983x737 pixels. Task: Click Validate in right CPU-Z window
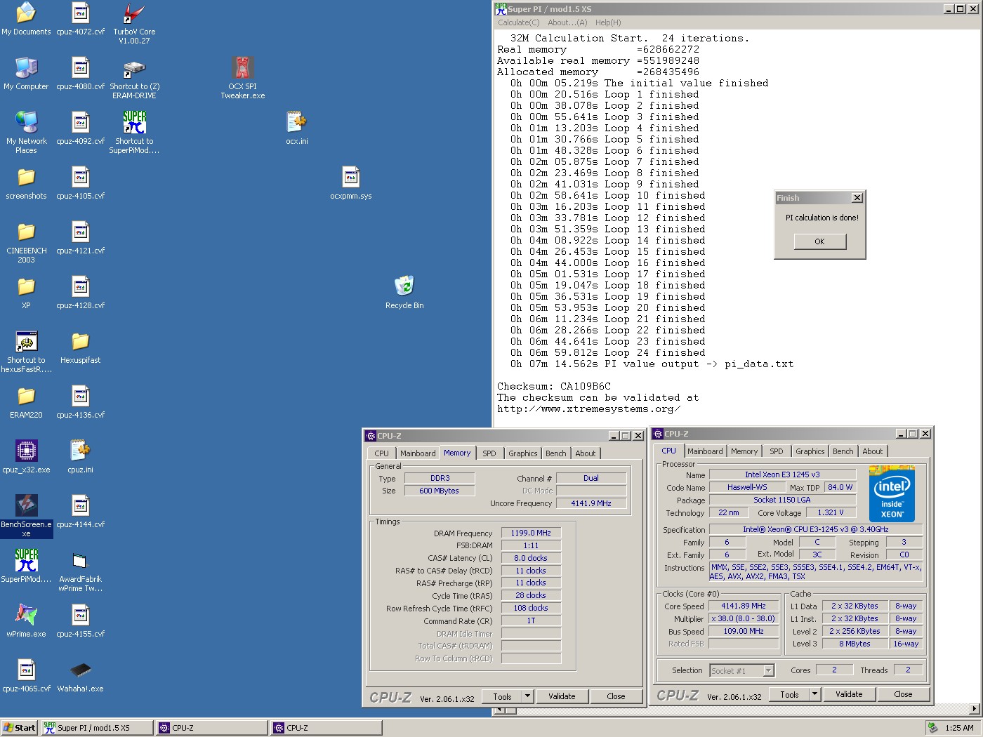pos(849,694)
